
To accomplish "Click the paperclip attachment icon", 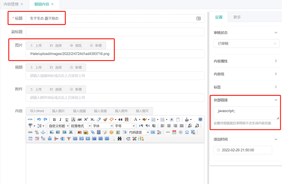I will pos(93,132).
